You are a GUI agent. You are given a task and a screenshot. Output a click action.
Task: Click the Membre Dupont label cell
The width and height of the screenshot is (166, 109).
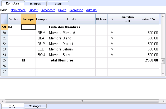tap(72, 44)
